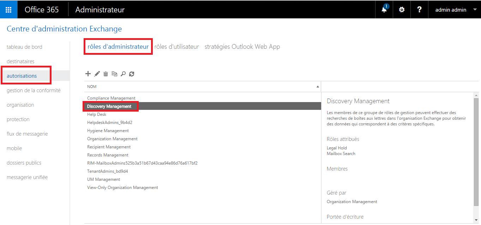Click the Administrateur header link
Viewport: 481px width, 225px height.
tap(100, 10)
